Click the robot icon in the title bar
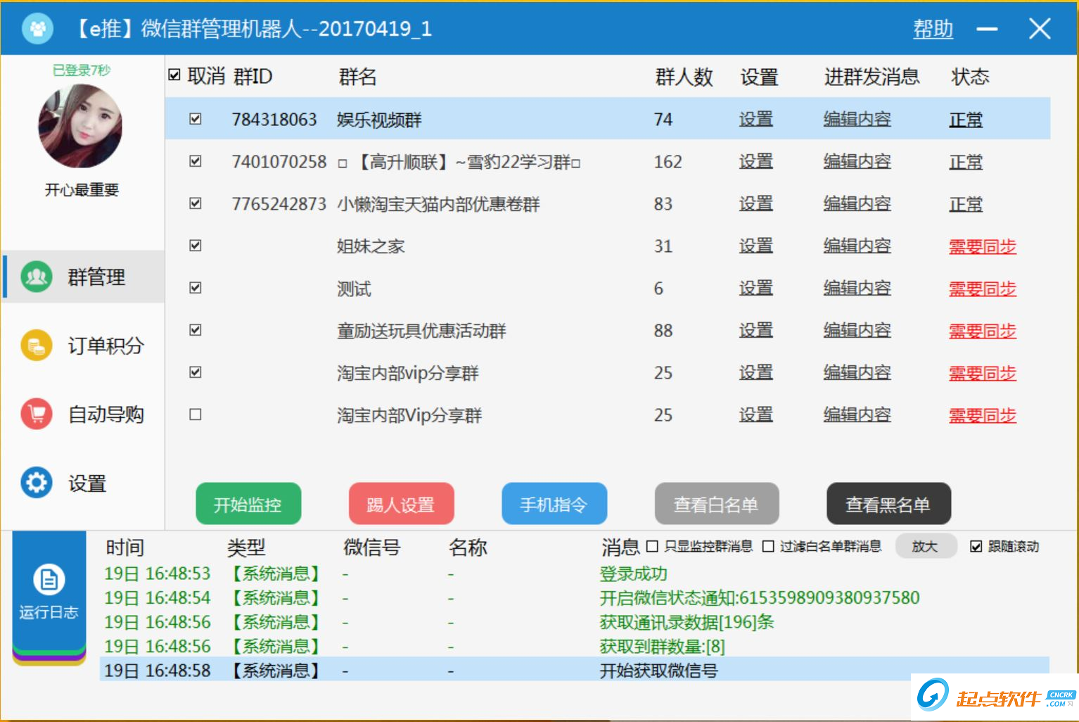The image size is (1079, 722). [x=37, y=28]
